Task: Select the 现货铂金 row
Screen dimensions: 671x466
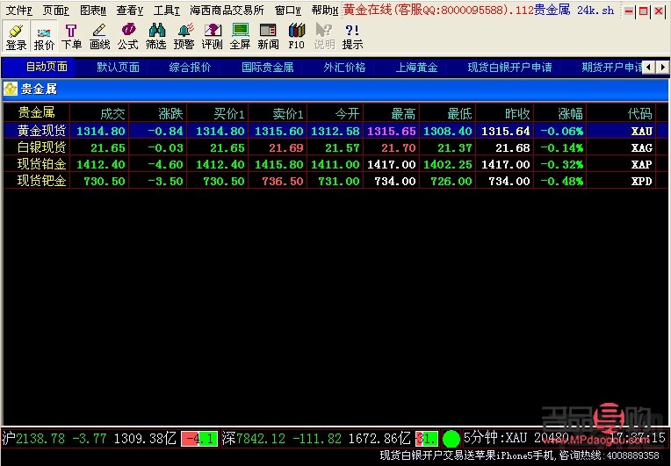Action: pyautogui.click(x=335, y=164)
